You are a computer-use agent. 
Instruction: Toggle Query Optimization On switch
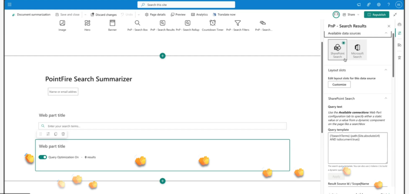[43, 157]
